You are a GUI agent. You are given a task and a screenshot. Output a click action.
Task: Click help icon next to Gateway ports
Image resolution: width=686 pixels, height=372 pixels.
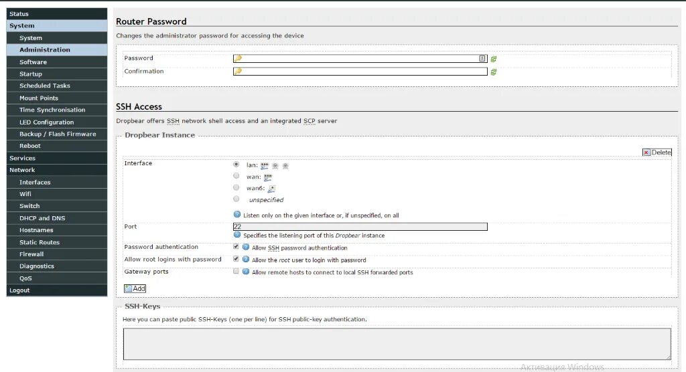[246, 272]
